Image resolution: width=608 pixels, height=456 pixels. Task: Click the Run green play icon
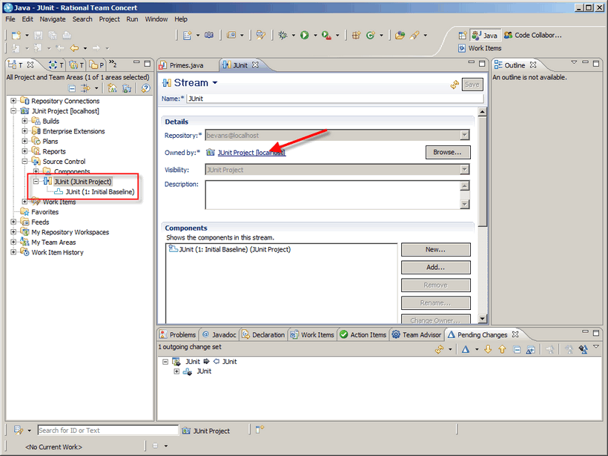(304, 35)
